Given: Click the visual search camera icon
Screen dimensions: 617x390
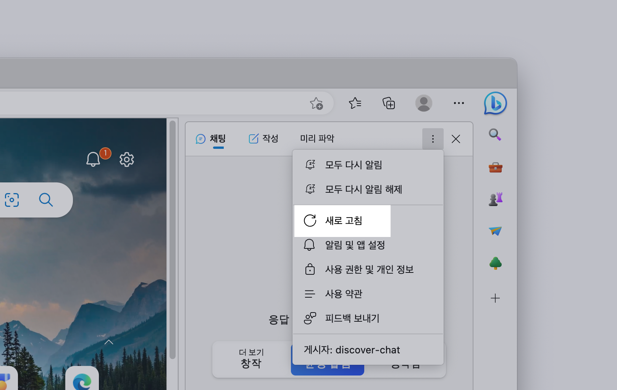Looking at the screenshot, I should [12, 200].
